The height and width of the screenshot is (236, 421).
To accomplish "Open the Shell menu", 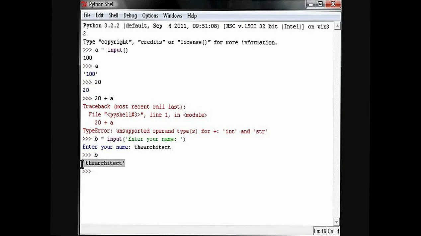I will (114, 16).
